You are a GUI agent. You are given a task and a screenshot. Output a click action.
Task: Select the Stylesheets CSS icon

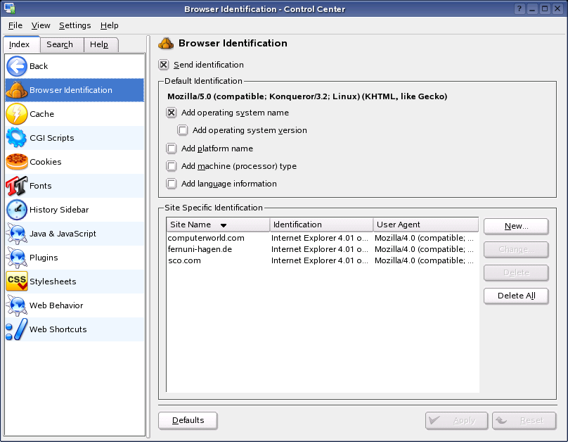tap(17, 282)
